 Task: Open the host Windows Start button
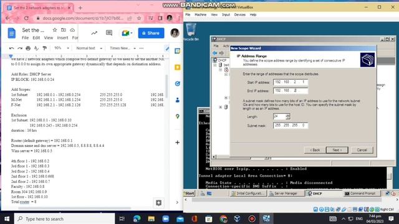7,218
